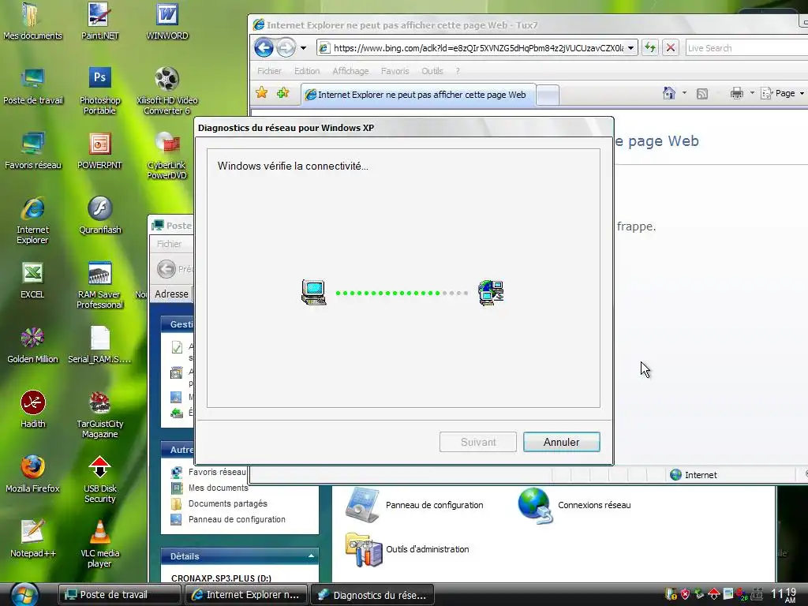Screen dimensions: 808x606
Task: Open the recent pages dropdown arrow in IE
Action: tap(304, 48)
